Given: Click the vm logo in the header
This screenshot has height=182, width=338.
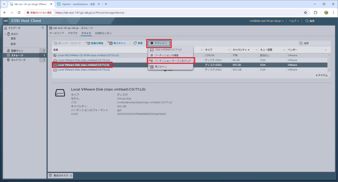Looking at the screenshot, I should (6, 21).
